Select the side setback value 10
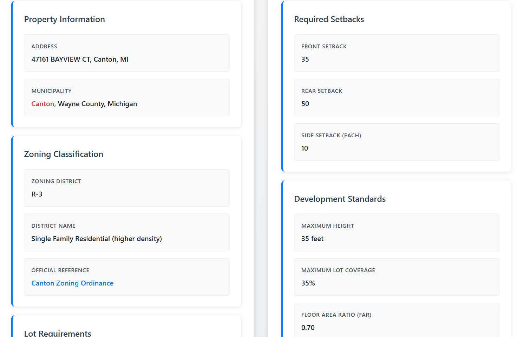Screen dimensions: 524x337 tap(304, 148)
